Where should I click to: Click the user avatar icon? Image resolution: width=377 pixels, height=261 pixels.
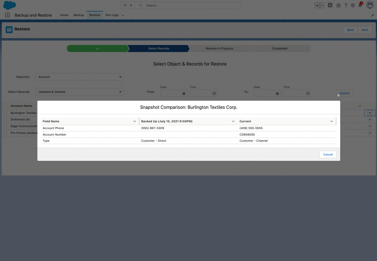[370, 5]
